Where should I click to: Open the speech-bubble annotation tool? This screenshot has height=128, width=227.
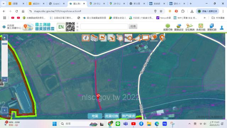tap(145, 38)
